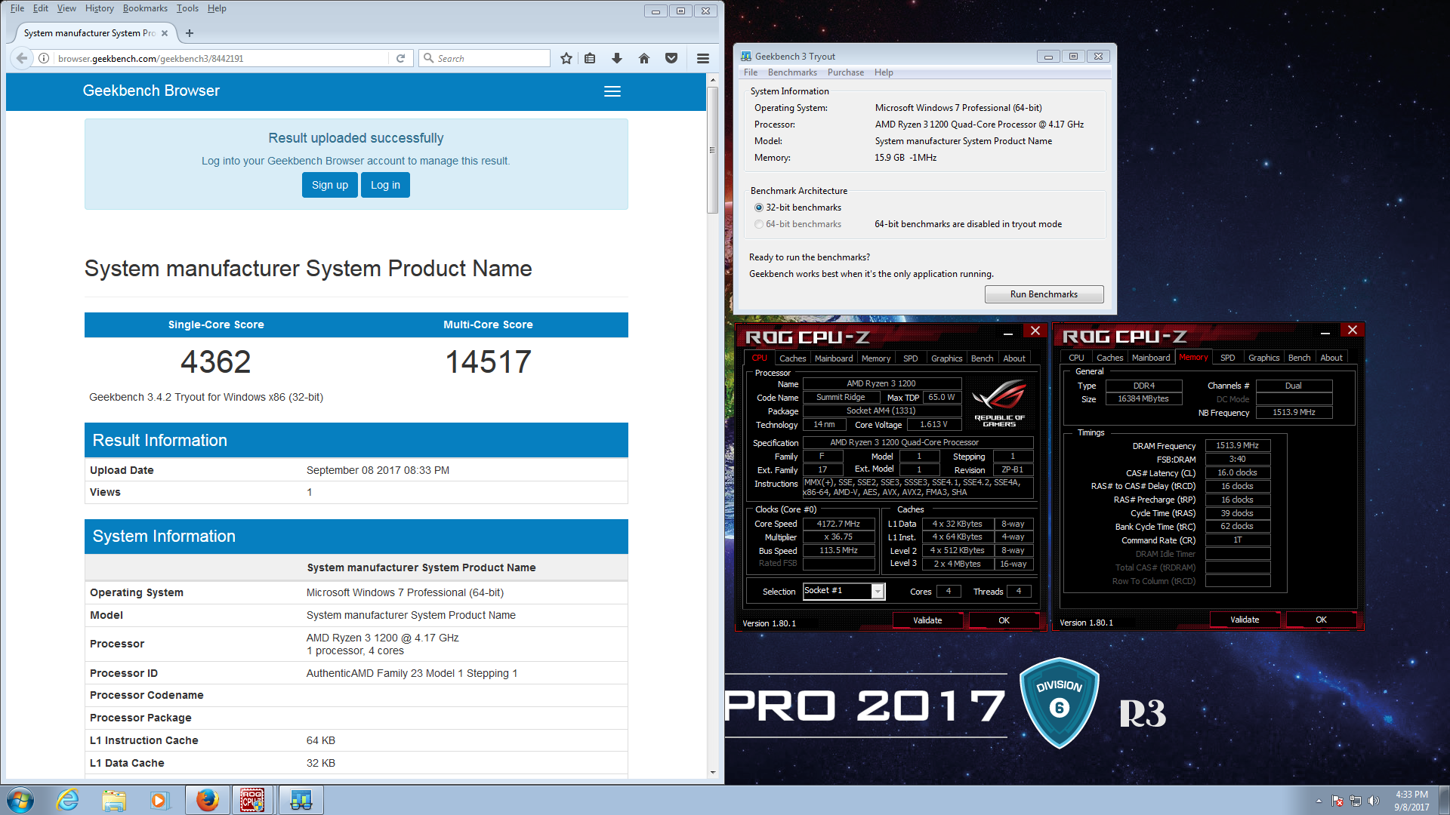The height and width of the screenshot is (815, 1450).
Task: Open Windows Media Player in taskbar
Action: (x=159, y=800)
